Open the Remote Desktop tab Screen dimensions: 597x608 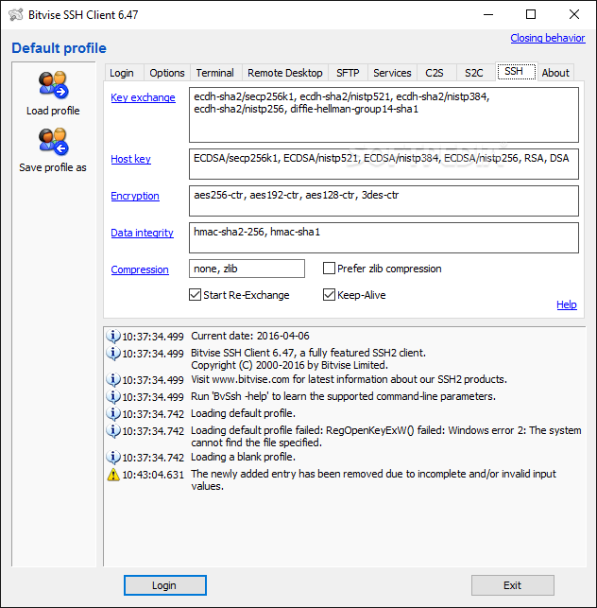coord(285,73)
